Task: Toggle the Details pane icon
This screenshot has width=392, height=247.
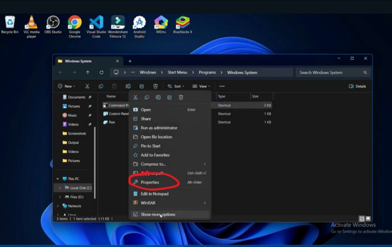Action: pos(357,86)
